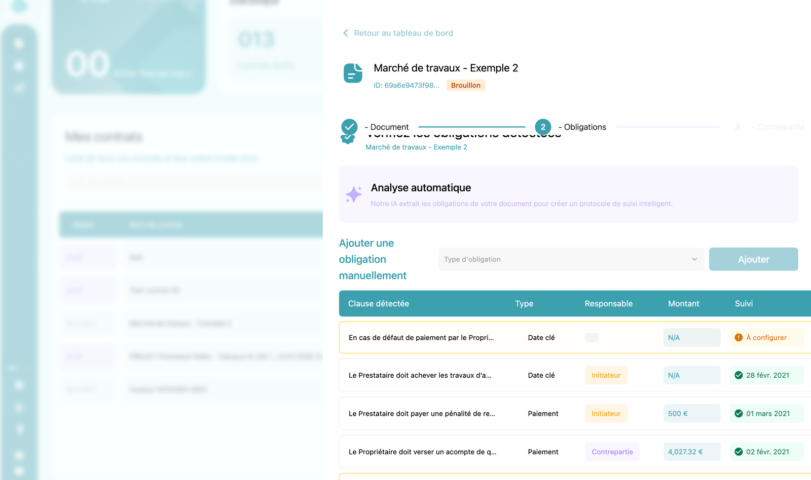Click the document icon beside the contract title
The height and width of the screenshot is (480, 811).
tap(353, 73)
